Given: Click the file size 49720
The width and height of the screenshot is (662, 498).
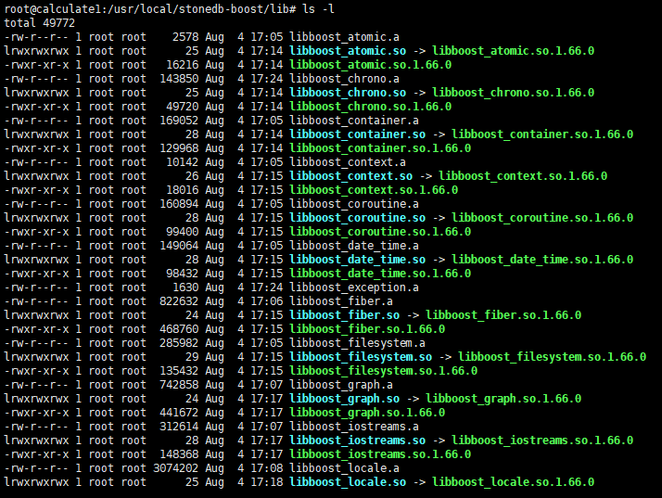Looking at the screenshot, I should point(182,107).
